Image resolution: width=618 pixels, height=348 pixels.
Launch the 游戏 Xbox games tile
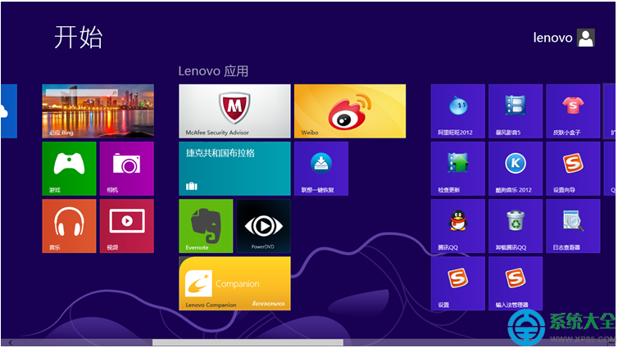tap(69, 169)
